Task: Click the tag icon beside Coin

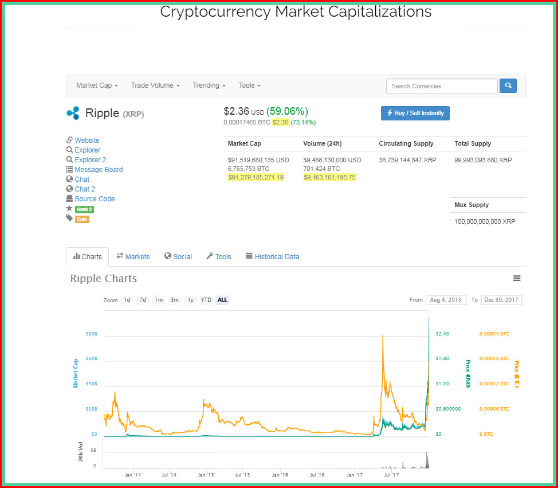Action: click(69, 218)
